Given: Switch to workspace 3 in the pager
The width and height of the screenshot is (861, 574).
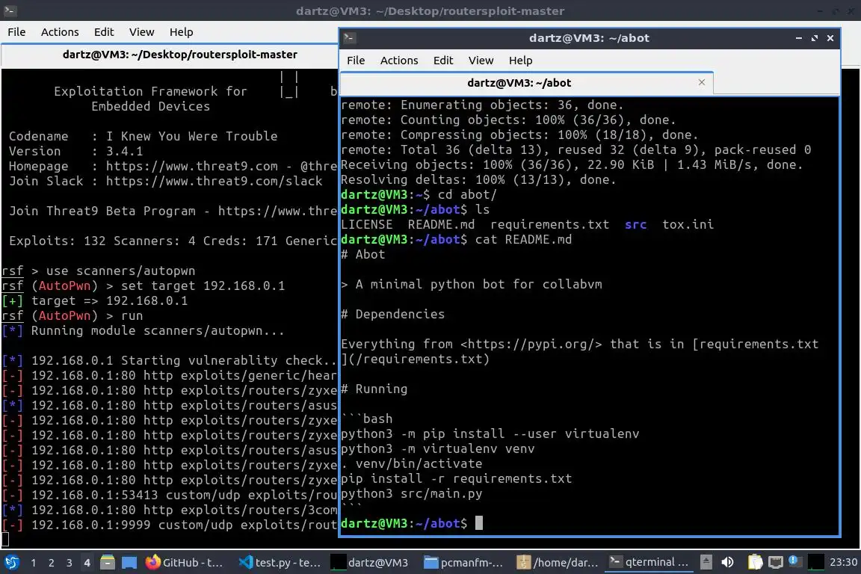Looking at the screenshot, I should pos(70,563).
